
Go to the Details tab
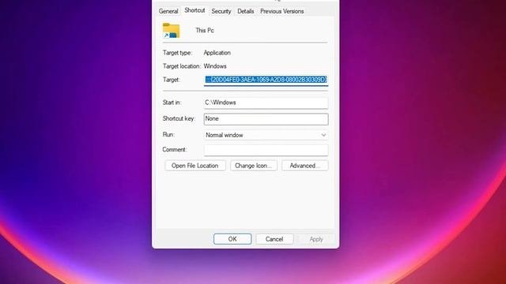point(246,11)
